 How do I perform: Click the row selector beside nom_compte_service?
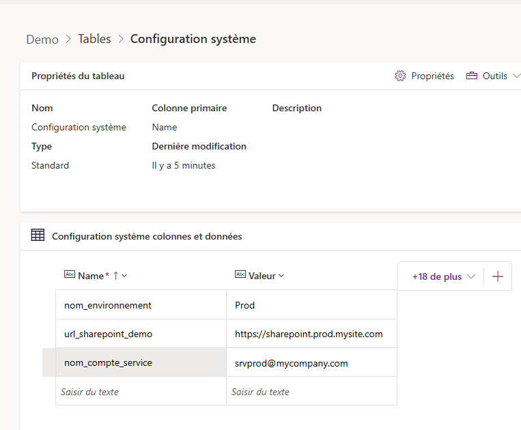(49, 362)
